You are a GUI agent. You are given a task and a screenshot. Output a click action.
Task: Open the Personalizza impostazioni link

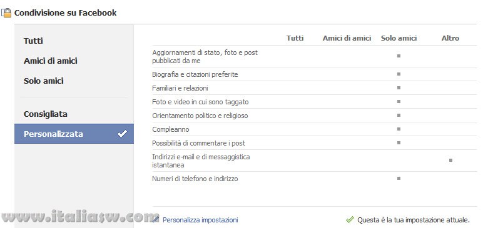tap(200, 220)
